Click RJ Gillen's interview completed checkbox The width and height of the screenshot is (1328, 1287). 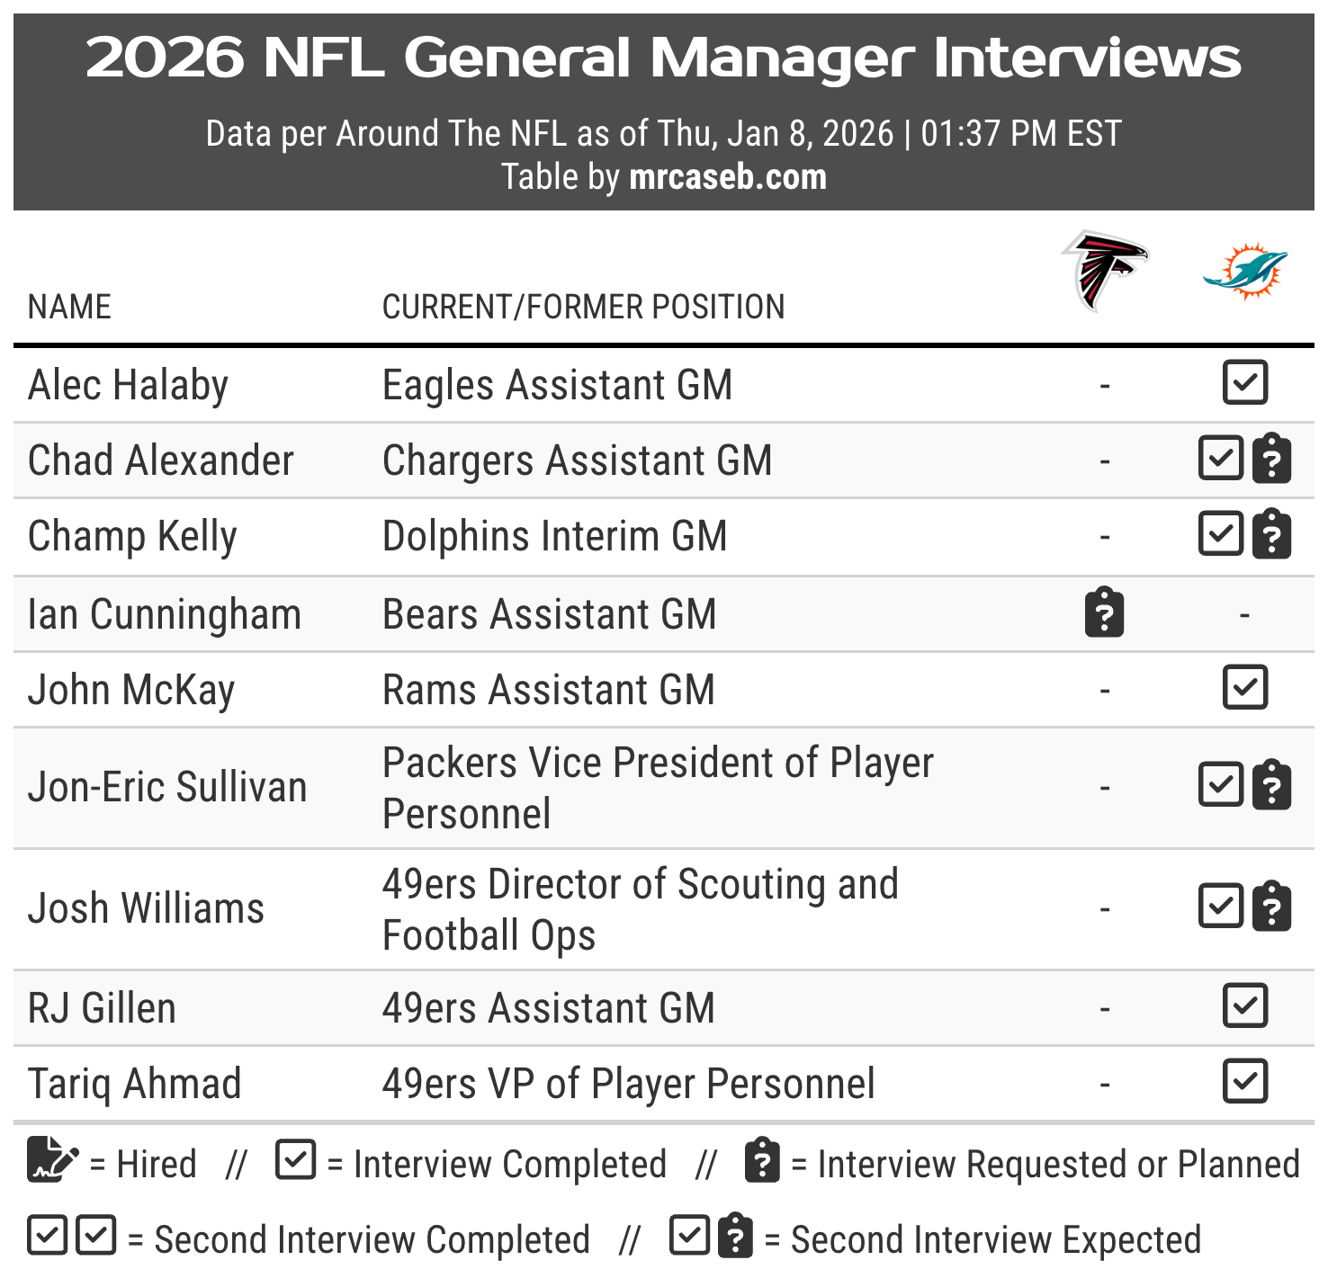pos(1245,1005)
